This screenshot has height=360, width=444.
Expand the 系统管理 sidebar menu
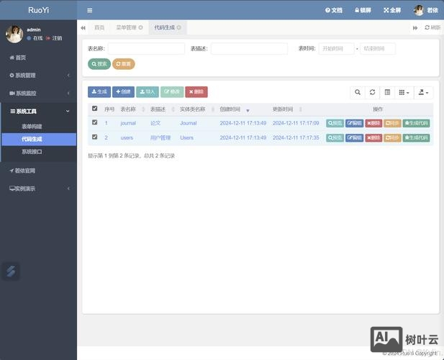pyautogui.click(x=38, y=76)
